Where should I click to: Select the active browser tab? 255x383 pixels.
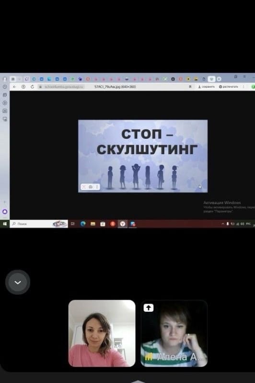click(212, 79)
